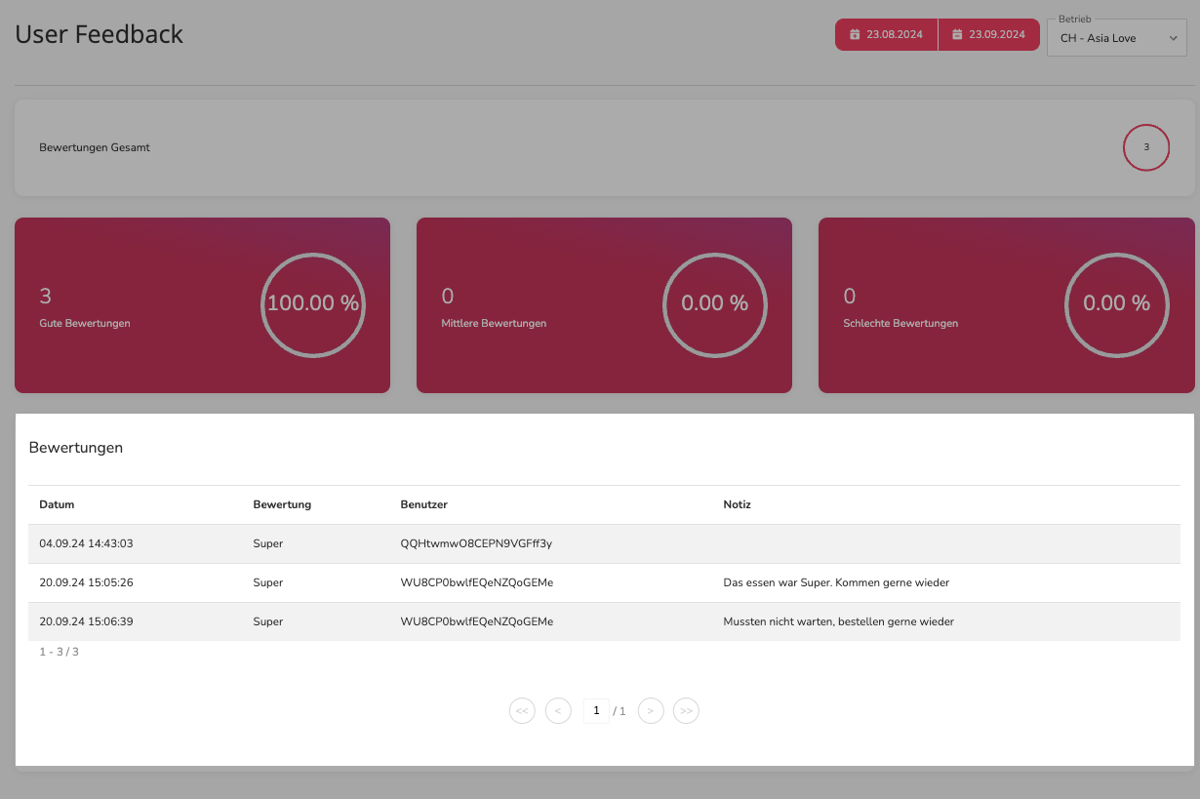The image size is (1200, 799).
Task: Click the 0.00 % circle in Mittlere card
Action: 715,303
